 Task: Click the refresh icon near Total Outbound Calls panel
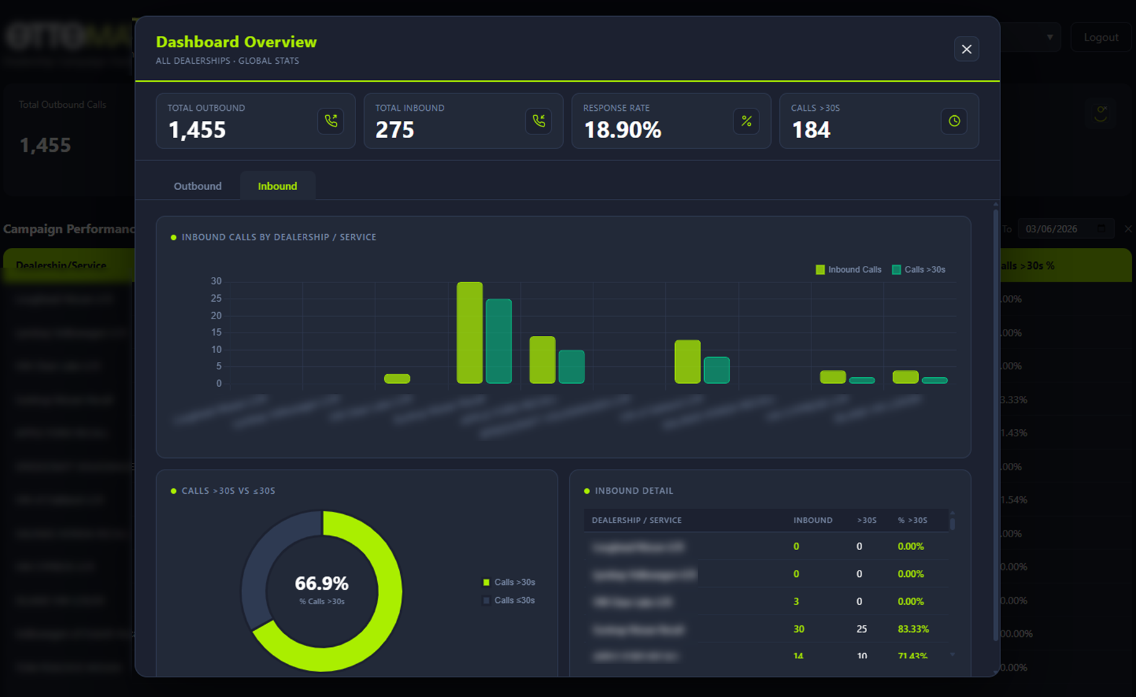click(x=1101, y=113)
